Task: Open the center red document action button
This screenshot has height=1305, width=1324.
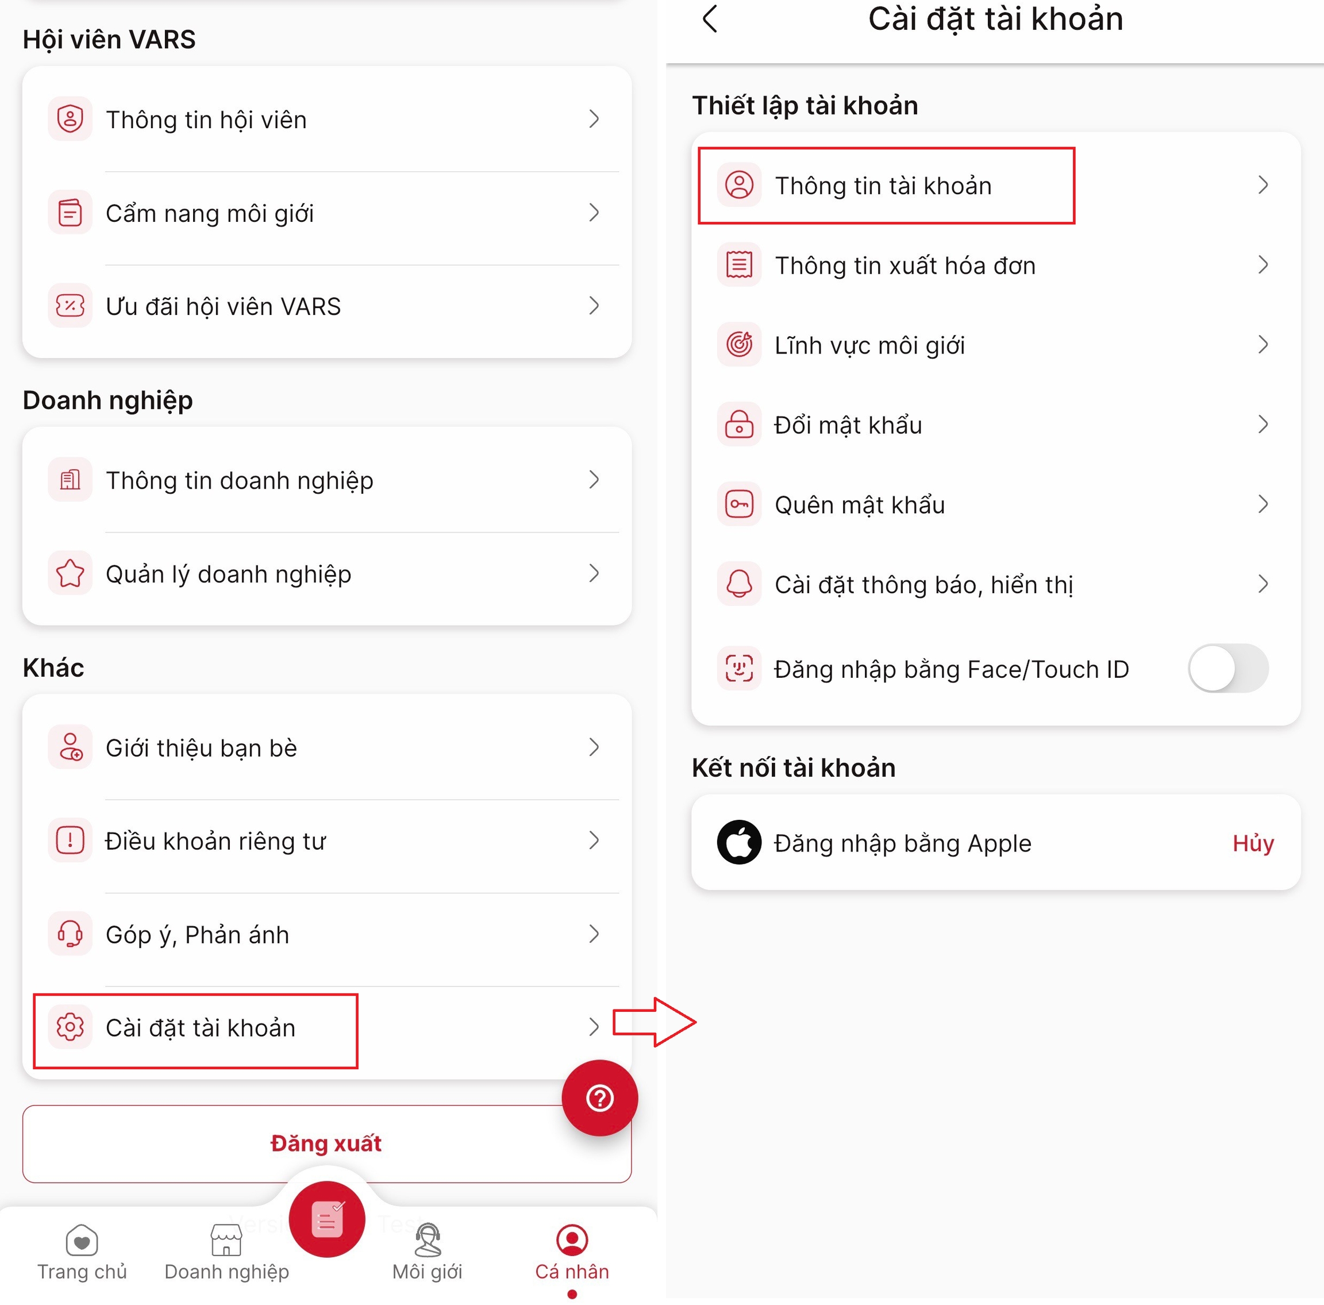Action: pyautogui.click(x=327, y=1219)
